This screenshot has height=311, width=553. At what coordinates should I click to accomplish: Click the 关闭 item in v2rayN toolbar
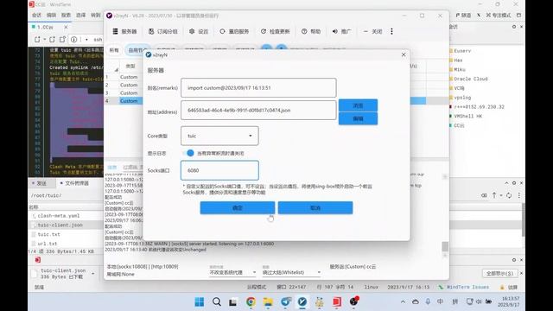[x=372, y=31]
